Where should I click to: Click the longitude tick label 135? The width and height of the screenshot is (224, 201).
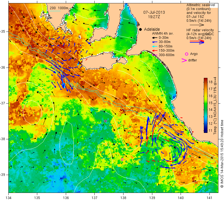(x=37, y=198)
